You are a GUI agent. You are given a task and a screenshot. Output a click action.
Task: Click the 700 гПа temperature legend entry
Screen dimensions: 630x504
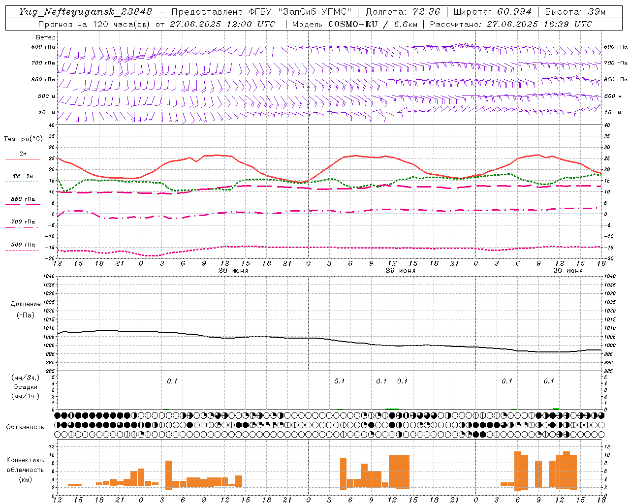pos(23,222)
